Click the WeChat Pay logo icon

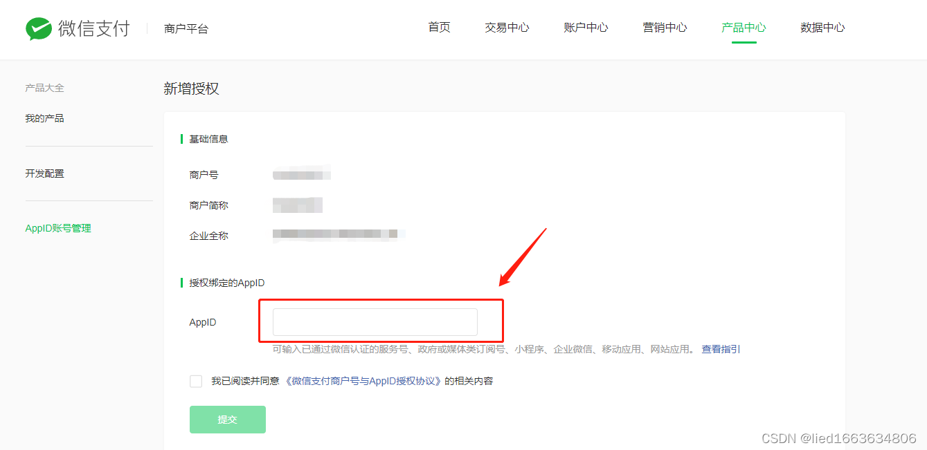39,28
